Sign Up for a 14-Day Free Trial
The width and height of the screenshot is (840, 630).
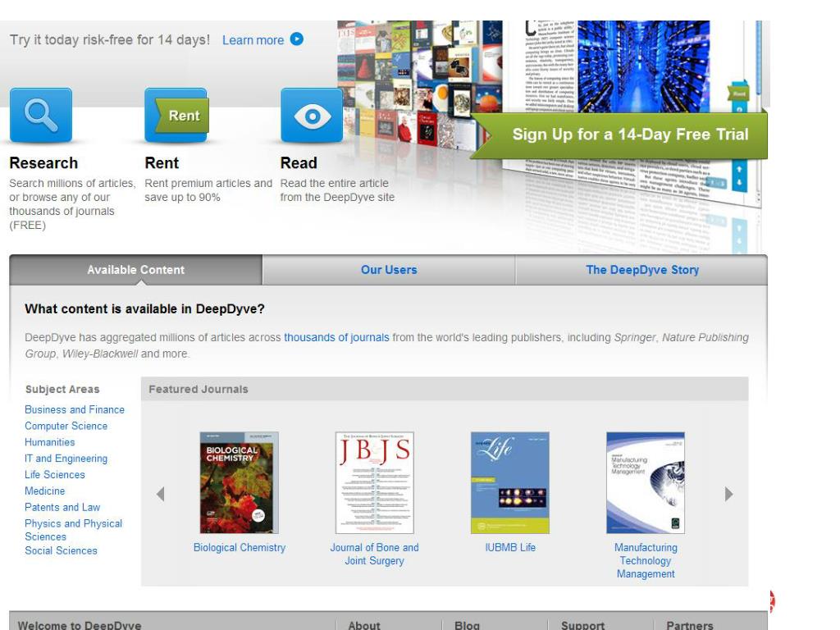[619, 135]
